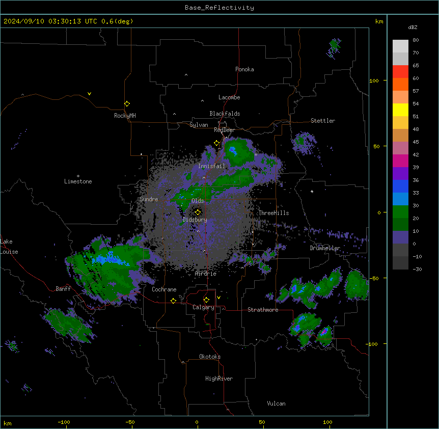Viewport: 439px width, 429px height.
Task: Click the 50 tick on horizontal axis
Action: [262, 422]
